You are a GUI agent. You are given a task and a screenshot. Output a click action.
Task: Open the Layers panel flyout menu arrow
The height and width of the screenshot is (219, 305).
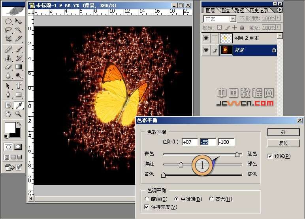(280, 9)
